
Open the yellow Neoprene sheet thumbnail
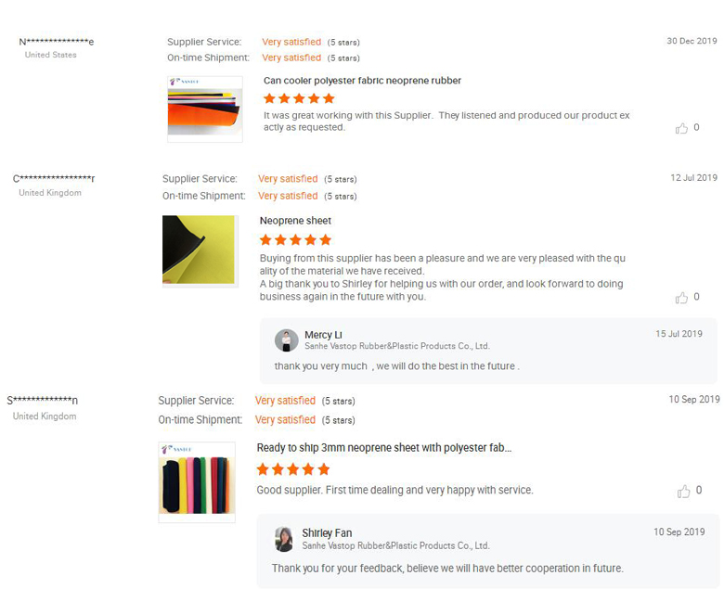[199, 250]
